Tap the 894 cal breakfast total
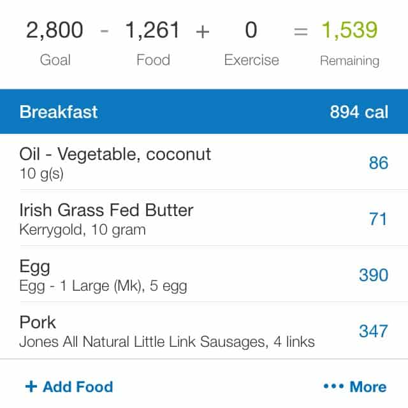The image size is (408, 408). (359, 112)
